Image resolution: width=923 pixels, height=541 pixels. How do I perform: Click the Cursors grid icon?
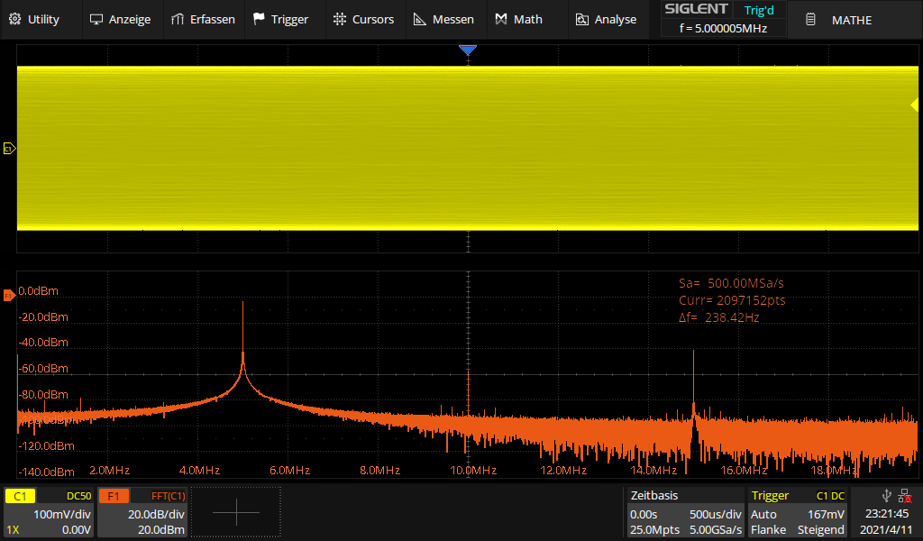click(340, 20)
